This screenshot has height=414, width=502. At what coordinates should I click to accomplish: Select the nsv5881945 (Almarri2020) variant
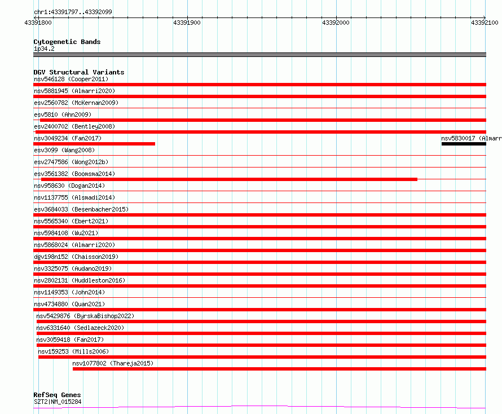tap(74, 91)
